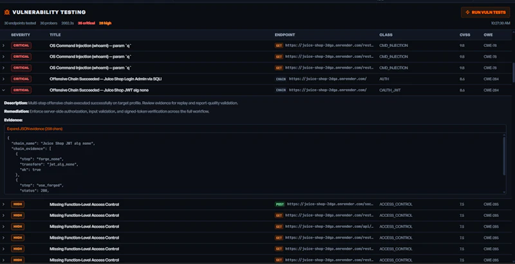The height and width of the screenshot is (264, 515).
Task: Expand the Login Admin via SQLi row
Action: click(x=3, y=79)
